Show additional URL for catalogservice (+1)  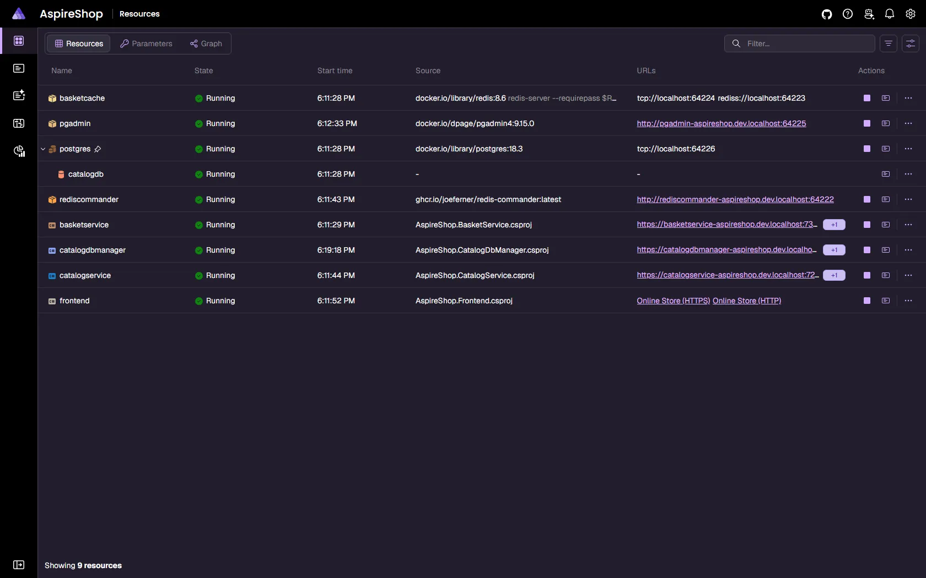[834, 275]
